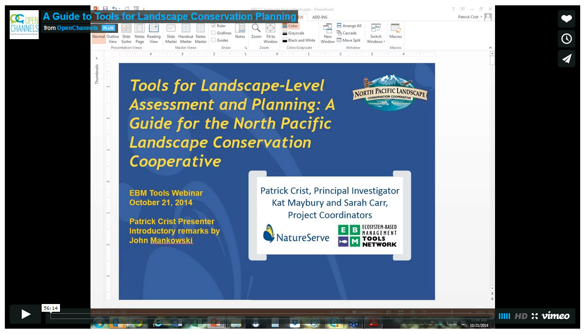Undo last action in quick access toolbar
The width and height of the screenshot is (586, 334).
115,9
